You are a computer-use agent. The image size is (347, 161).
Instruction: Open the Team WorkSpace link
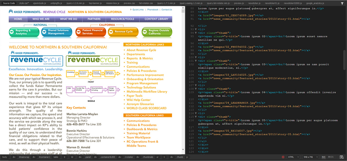pyautogui.click(x=139, y=137)
